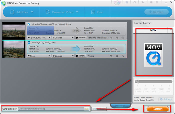Viewport: 175px width, 114px height.
Task: Open the disc icon in title bar
Action: pyautogui.click(x=117, y=3)
